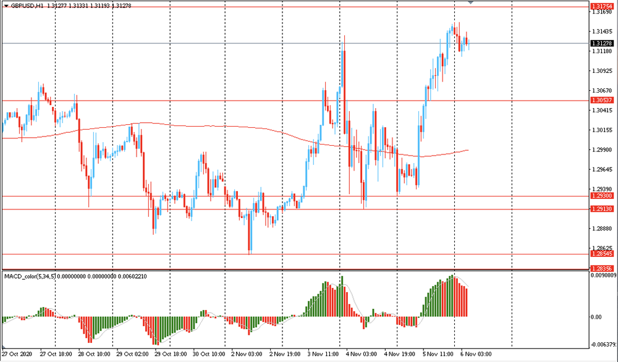
Task: Click the 28 Oct 10:00 time label
Action: pos(94,354)
